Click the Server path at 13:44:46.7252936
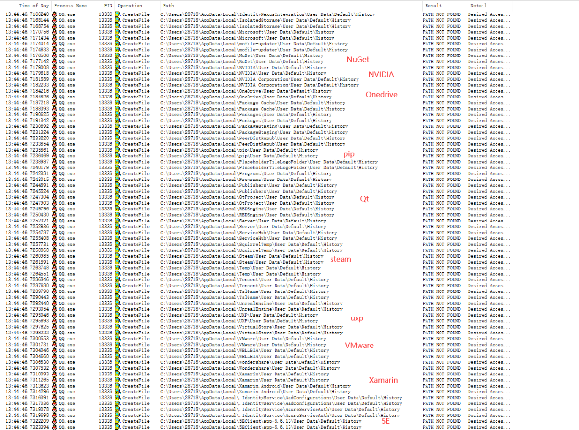Viewport: 579px width, 430px height. coord(244,226)
